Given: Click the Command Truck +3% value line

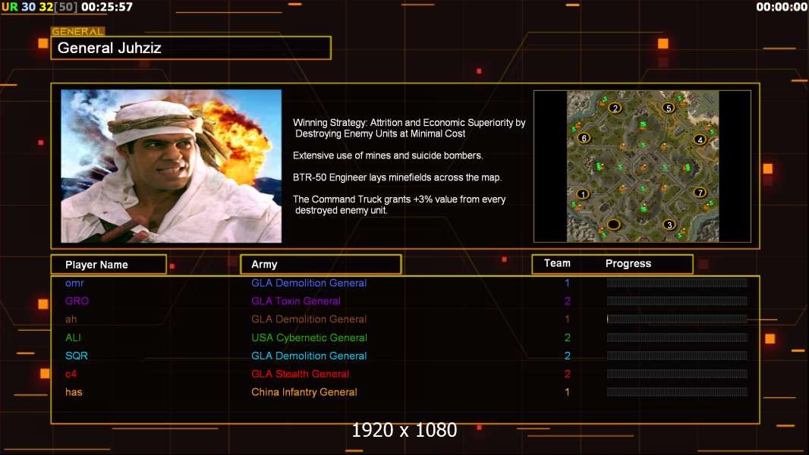Looking at the screenshot, I should click(399, 205).
